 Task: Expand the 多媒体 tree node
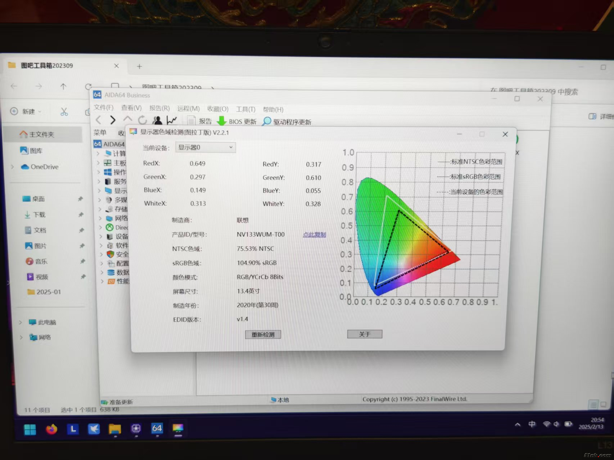(99, 200)
